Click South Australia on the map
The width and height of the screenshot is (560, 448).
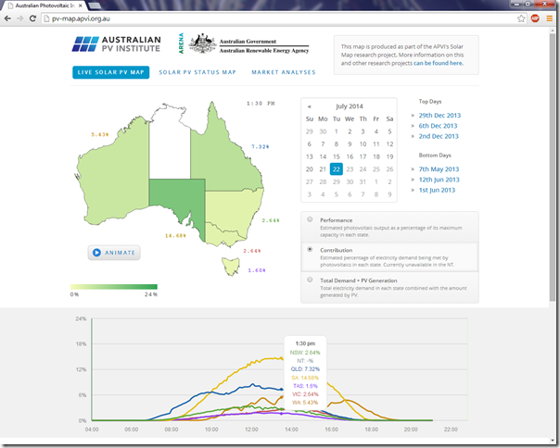175,198
